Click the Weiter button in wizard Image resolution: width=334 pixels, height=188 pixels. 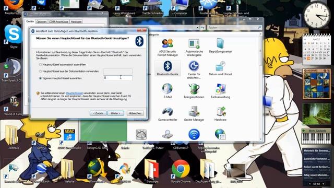(x=115, y=113)
